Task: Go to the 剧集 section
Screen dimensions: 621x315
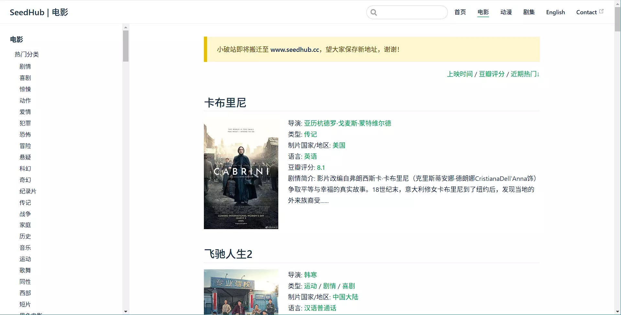Action: coord(529,12)
